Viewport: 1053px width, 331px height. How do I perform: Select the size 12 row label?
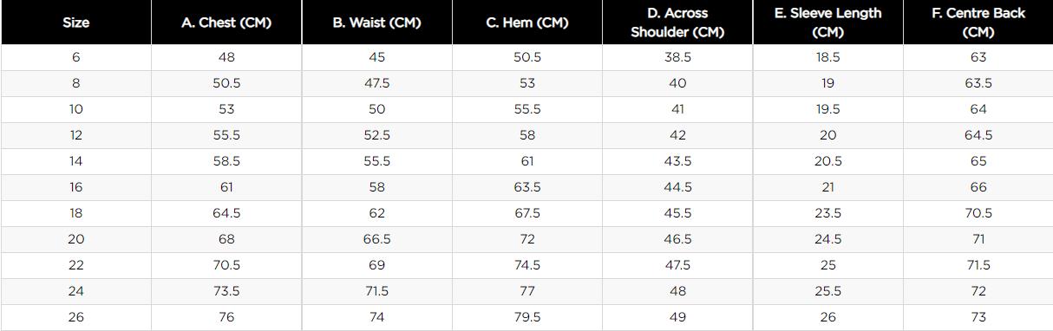point(76,135)
